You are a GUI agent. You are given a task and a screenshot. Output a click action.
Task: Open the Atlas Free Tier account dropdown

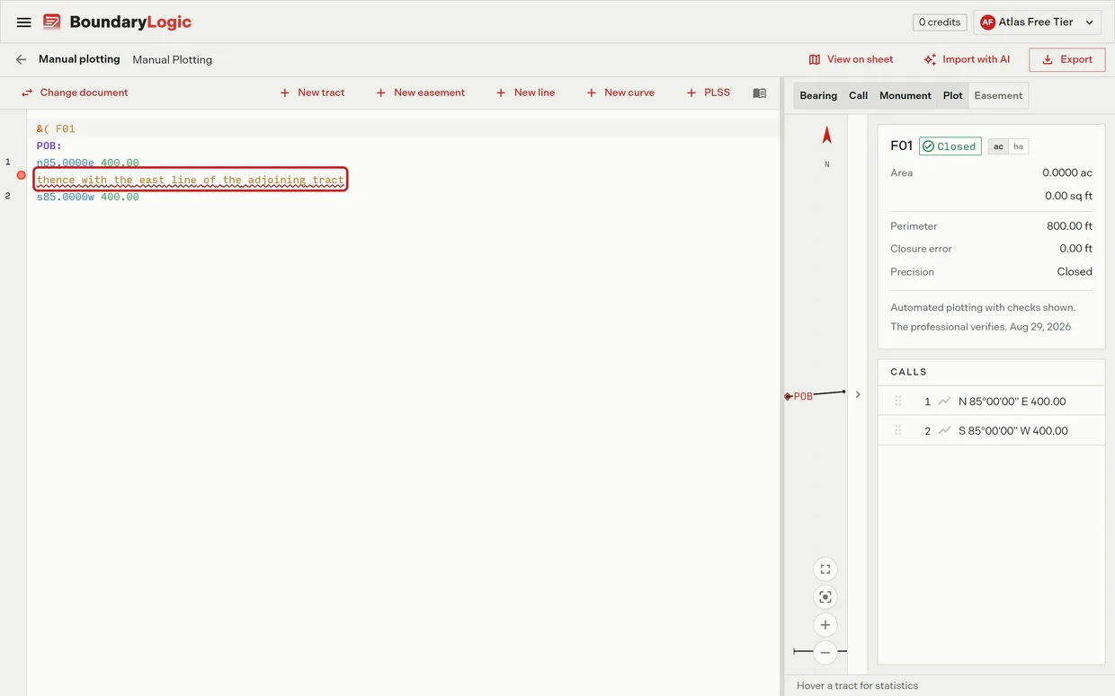[x=1037, y=22]
